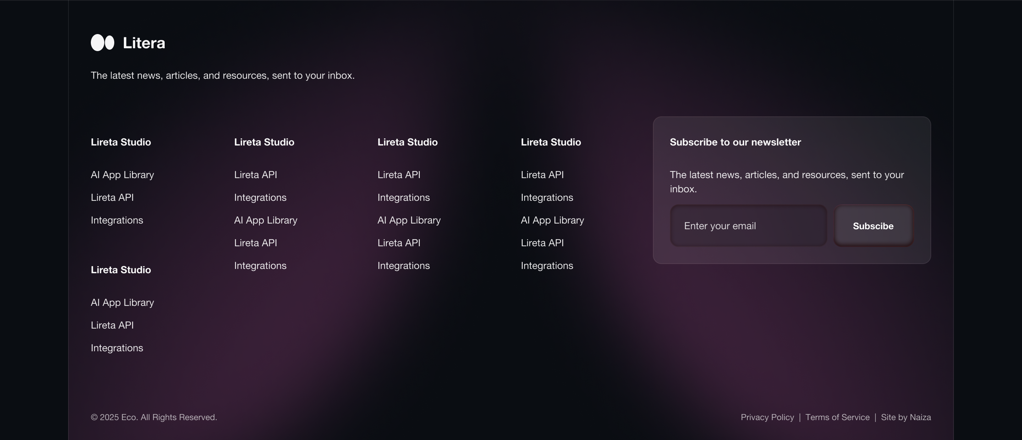Open the Site by Naiza link
Viewport: 1022px width, 440px height.
pyautogui.click(x=906, y=417)
